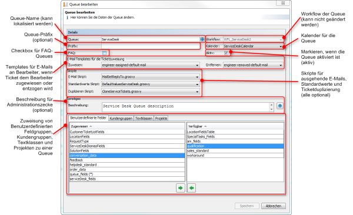
Task: Select RequestType in assigned list
Action: click(x=127, y=142)
